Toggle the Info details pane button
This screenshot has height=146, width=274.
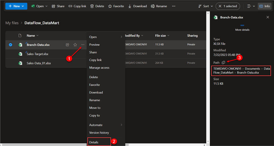tap(265, 6)
